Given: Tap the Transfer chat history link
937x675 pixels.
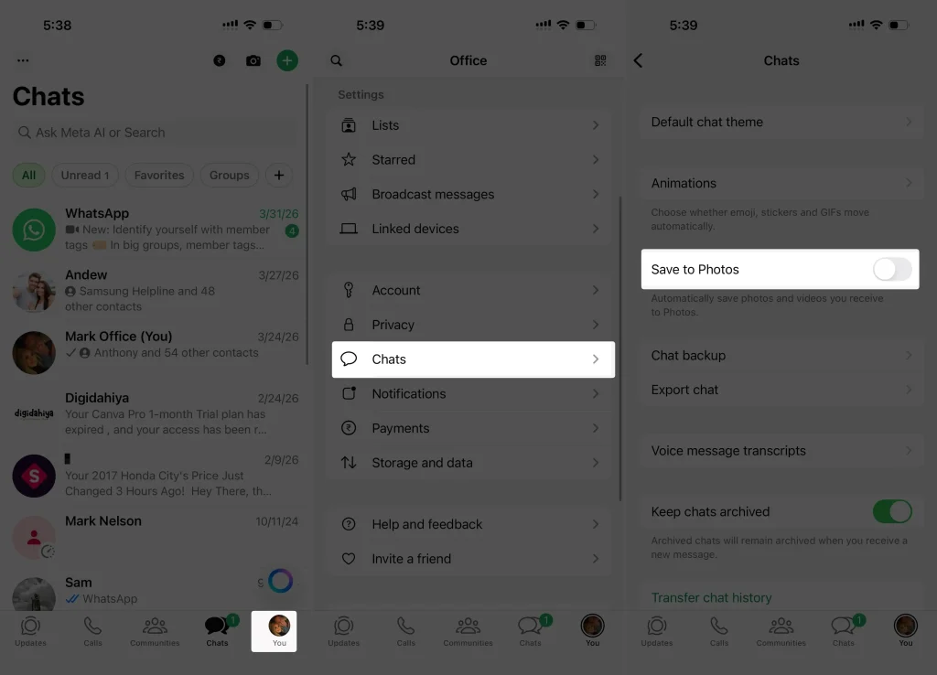Looking at the screenshot, I should tap(711, 598).
